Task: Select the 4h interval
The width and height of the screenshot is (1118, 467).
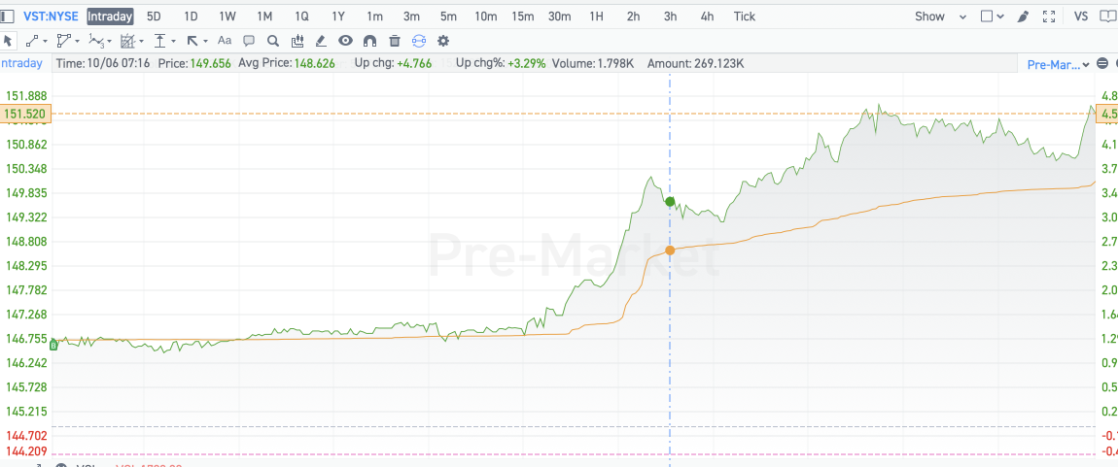Action: [x=708, y=16]
